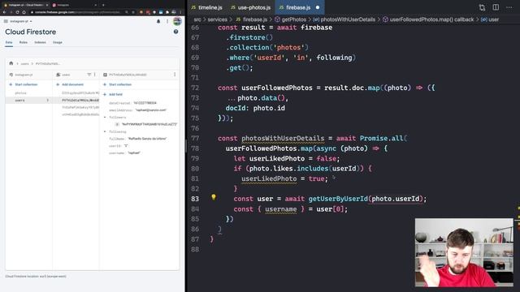Click line number 77 in the gutter
Viewport: 520px width, 292px height.
tap(195, 138)
